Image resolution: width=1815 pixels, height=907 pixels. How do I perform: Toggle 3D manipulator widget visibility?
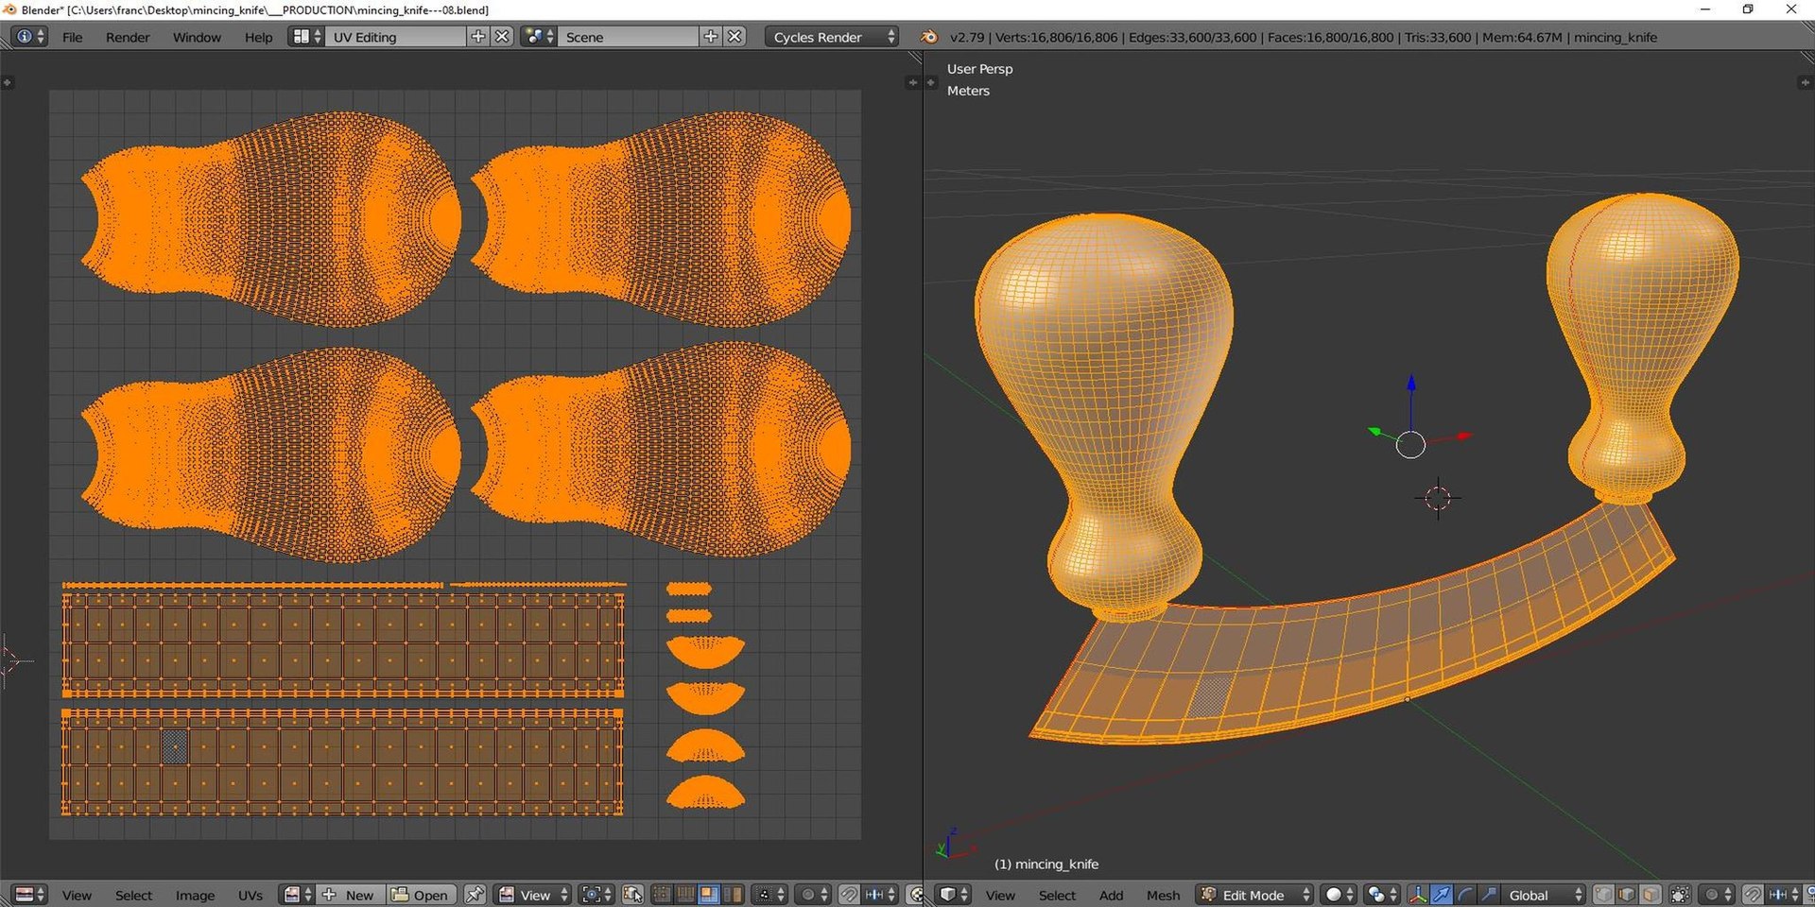point(1418,895)
